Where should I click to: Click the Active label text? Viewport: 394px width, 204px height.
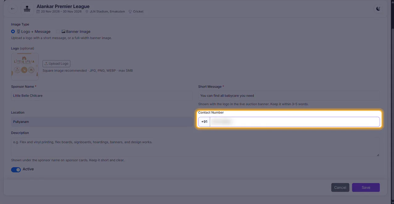pyautogui.click(x=28, y=169)
